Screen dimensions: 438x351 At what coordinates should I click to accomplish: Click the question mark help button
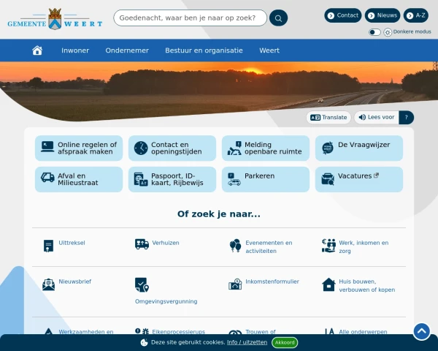pos(406,117)
